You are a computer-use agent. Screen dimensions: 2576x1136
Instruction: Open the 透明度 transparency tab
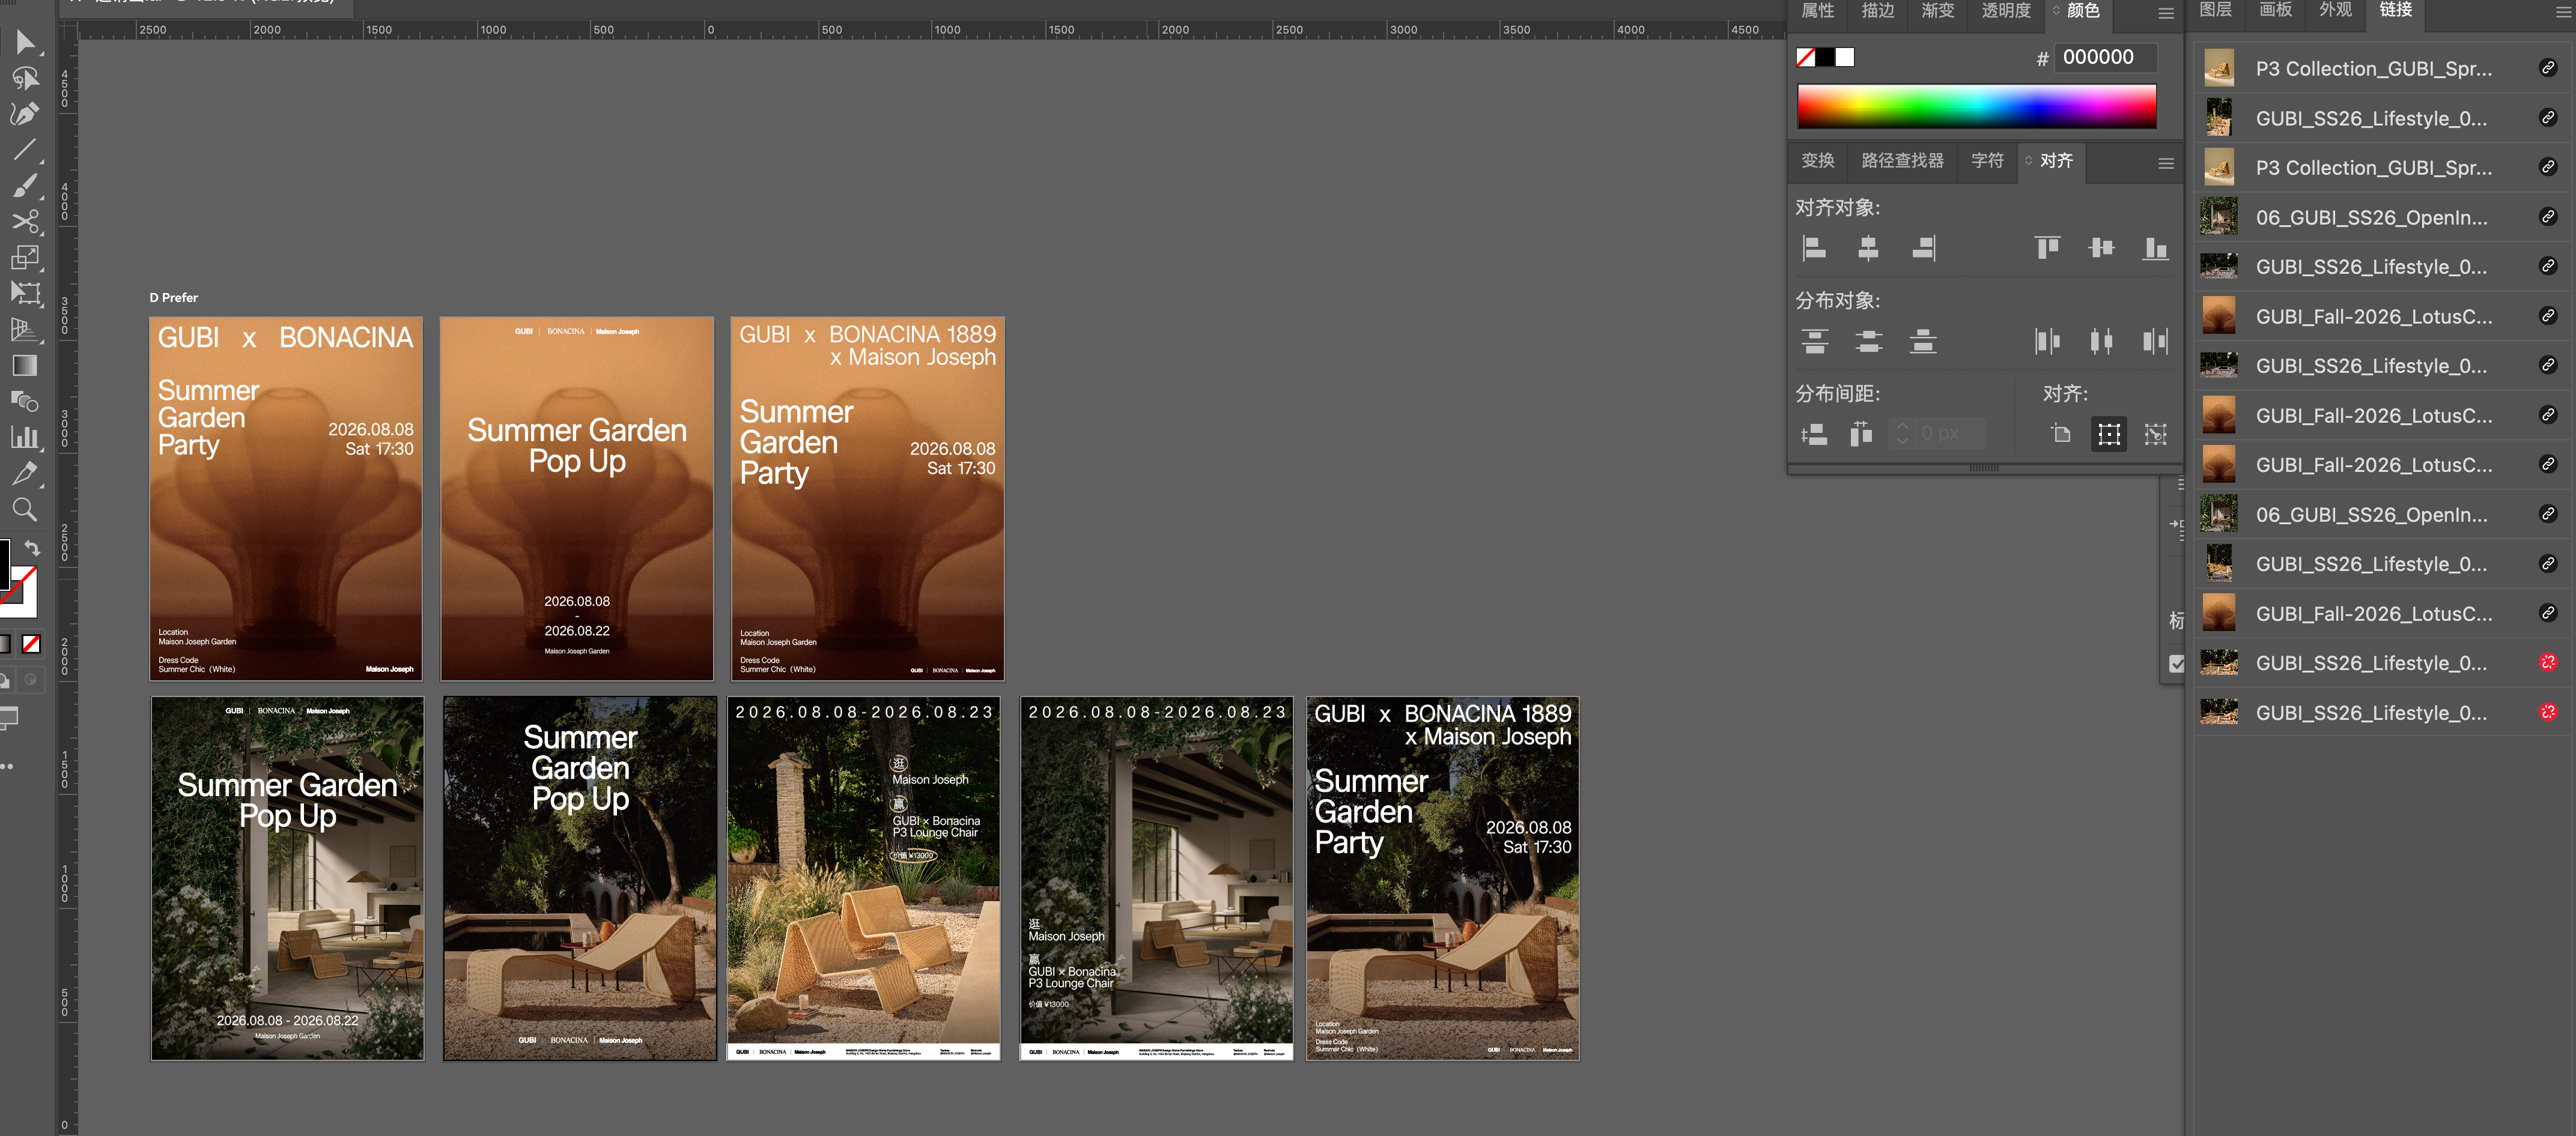(2007, 11)
